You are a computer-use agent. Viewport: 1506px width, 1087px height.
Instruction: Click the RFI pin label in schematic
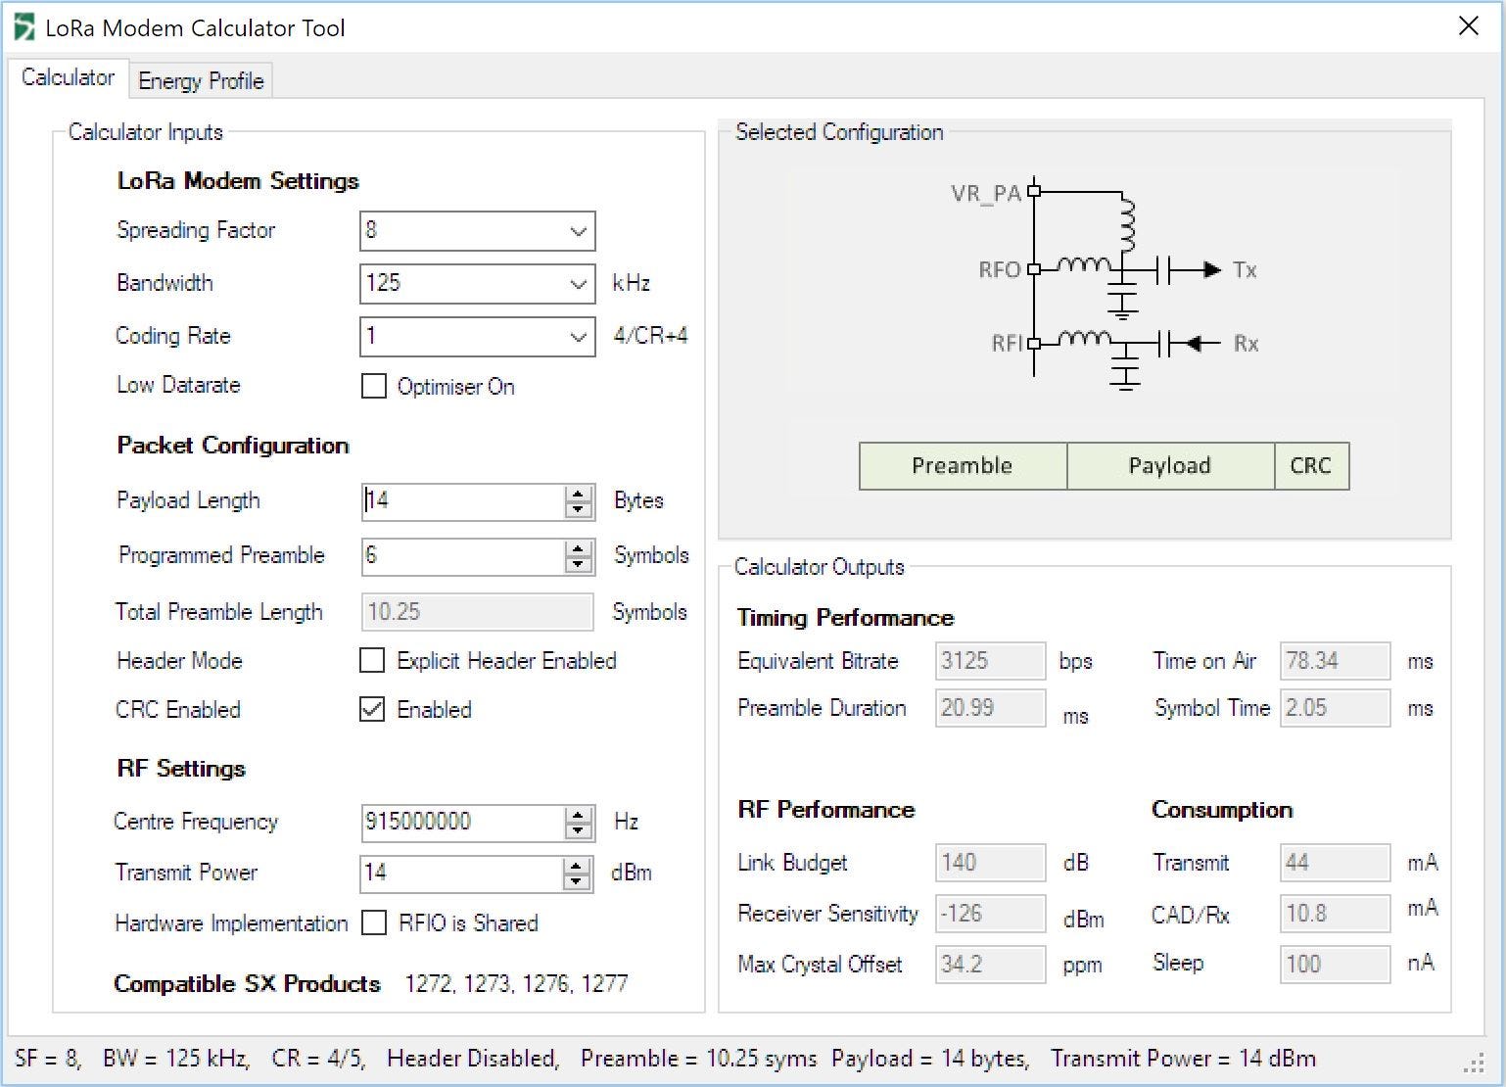(x=1007, y=344)
